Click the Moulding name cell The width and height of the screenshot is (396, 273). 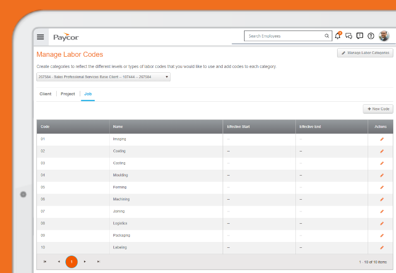tap(166, 175)
